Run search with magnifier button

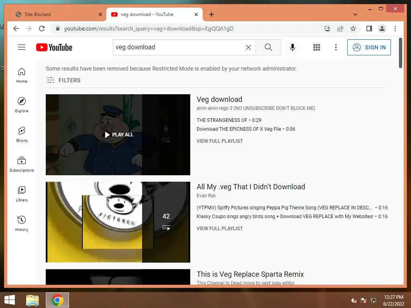[x=269, y=47]
